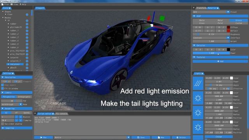Click the Delete script button
This screenshot has height=140, width=249.
[x=181, y=137]
